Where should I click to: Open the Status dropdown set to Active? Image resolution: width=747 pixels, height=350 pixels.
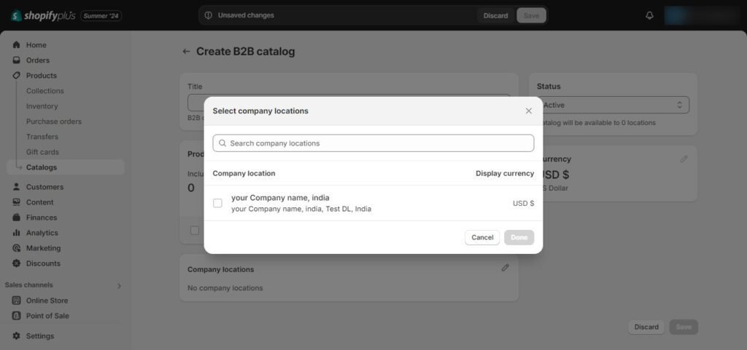[613, 105]
